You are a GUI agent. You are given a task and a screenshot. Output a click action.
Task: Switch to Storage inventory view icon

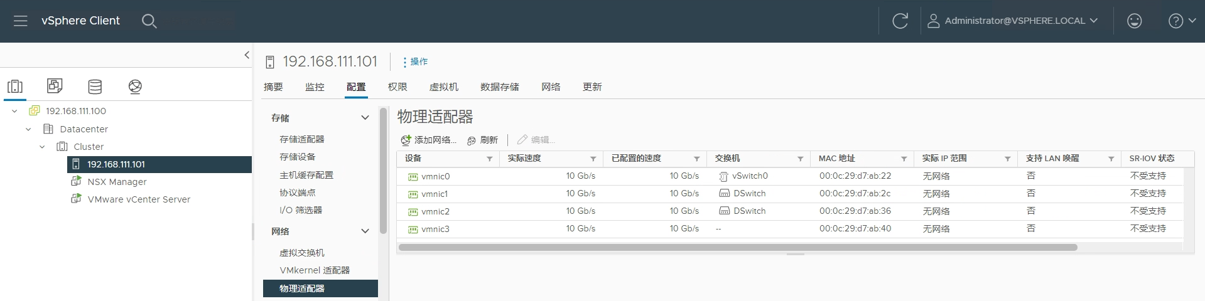pos(95,87)
